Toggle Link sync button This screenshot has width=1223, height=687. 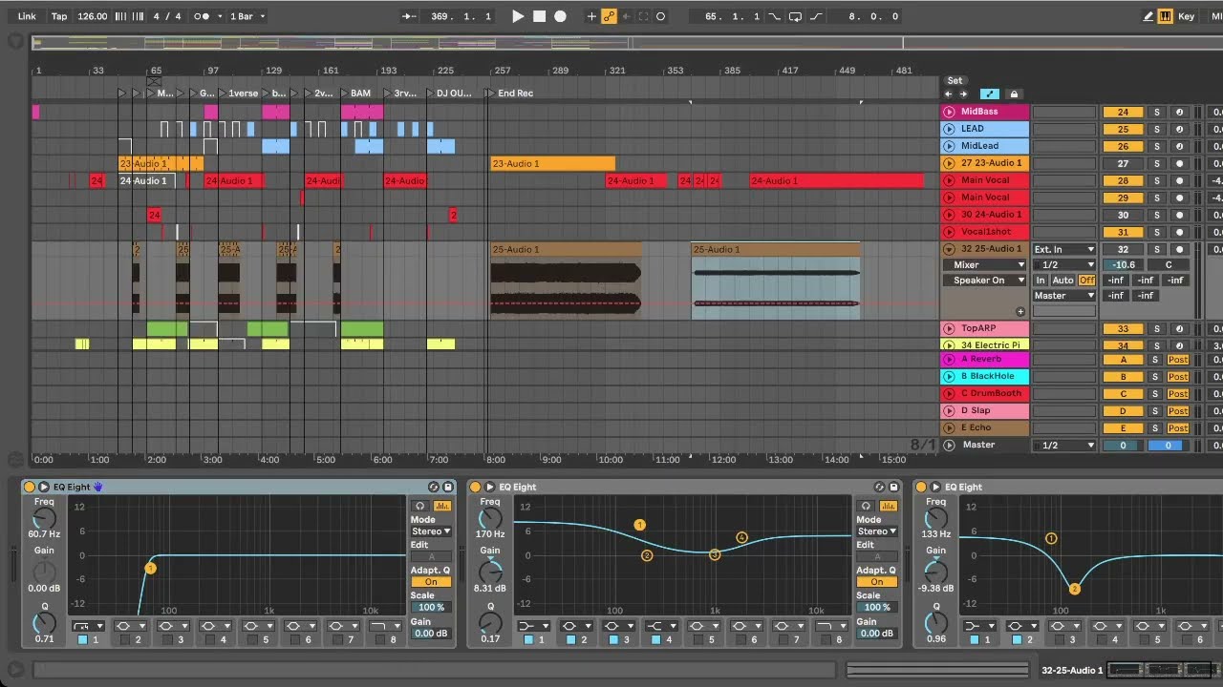pyautogui.click(x=27, y=16)
